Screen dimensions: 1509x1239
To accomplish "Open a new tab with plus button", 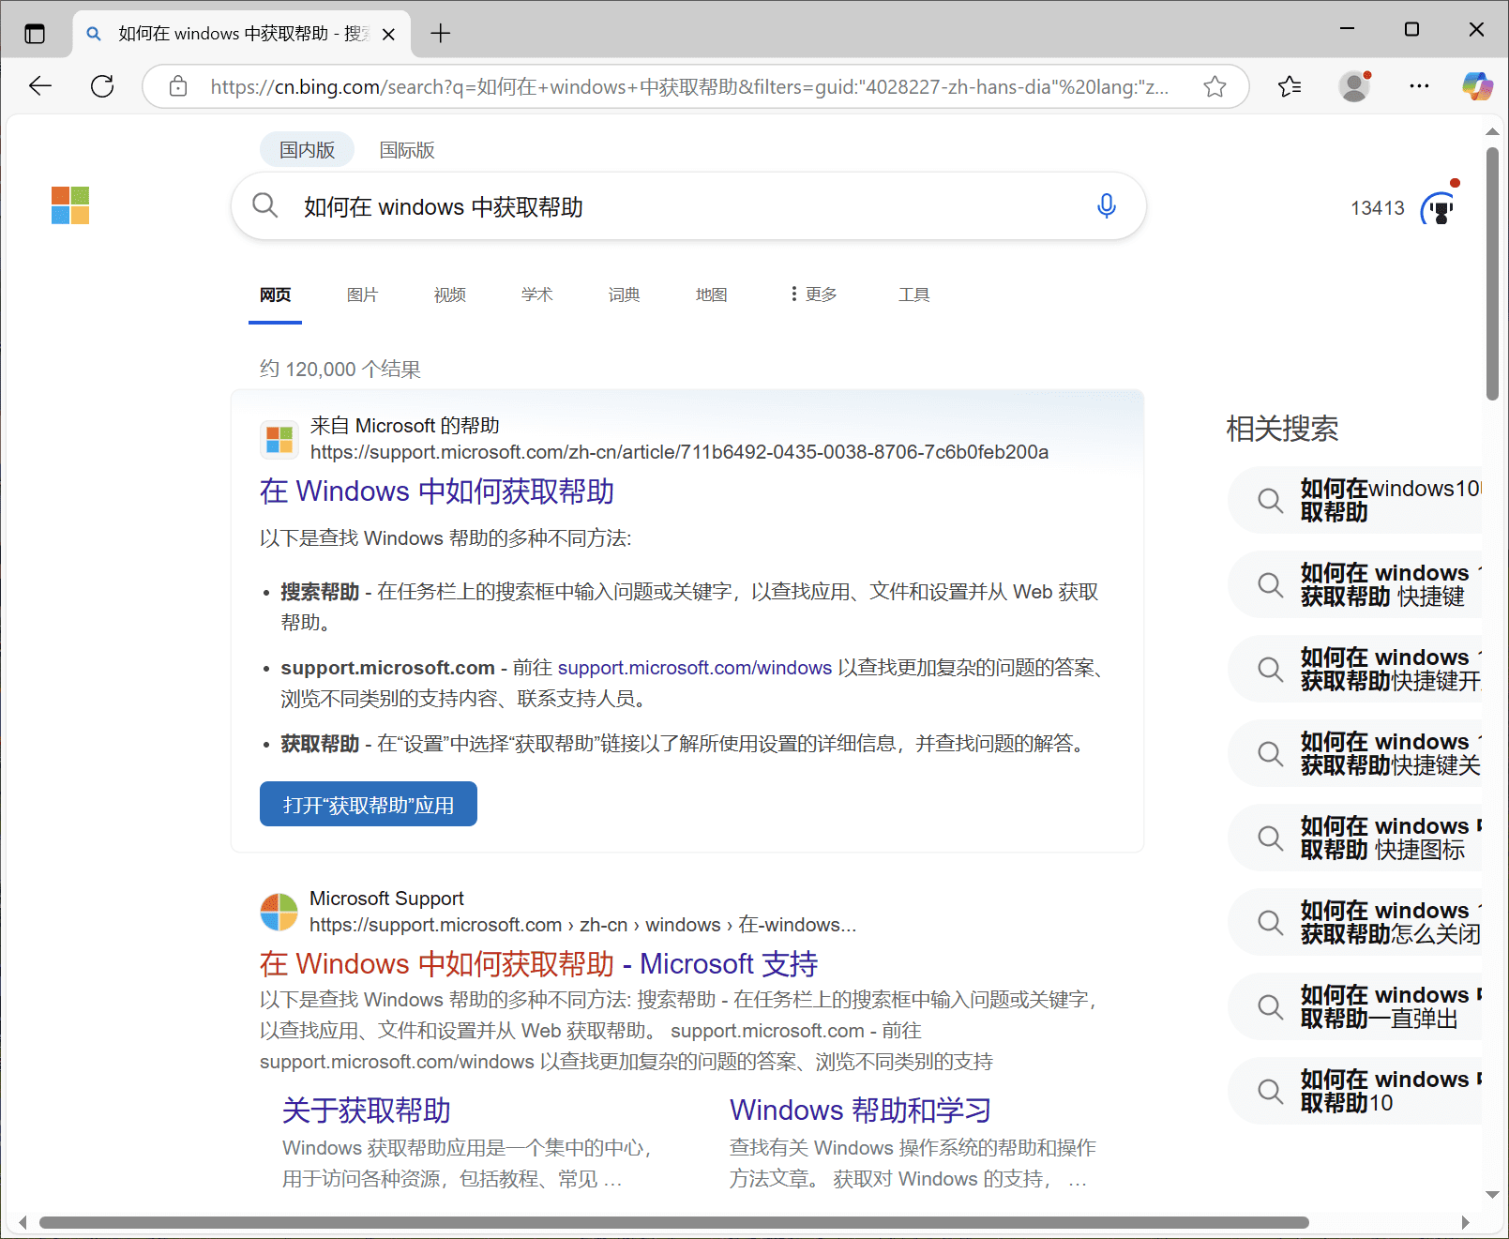I will click(x=440, y=34).
